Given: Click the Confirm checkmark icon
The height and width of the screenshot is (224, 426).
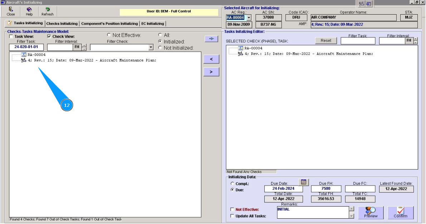Looking at the screenshot, I should (400, 212).
